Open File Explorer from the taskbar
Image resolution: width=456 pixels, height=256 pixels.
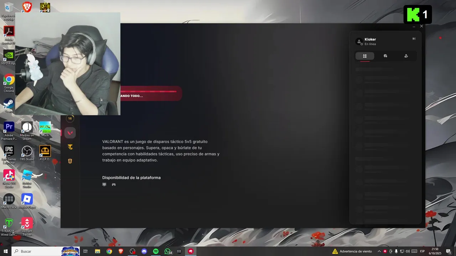click(x=97, y=251)
